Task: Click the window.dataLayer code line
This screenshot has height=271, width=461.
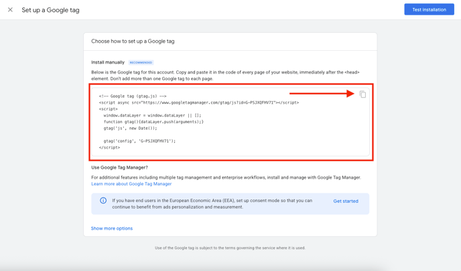Action: pos(152,115)
